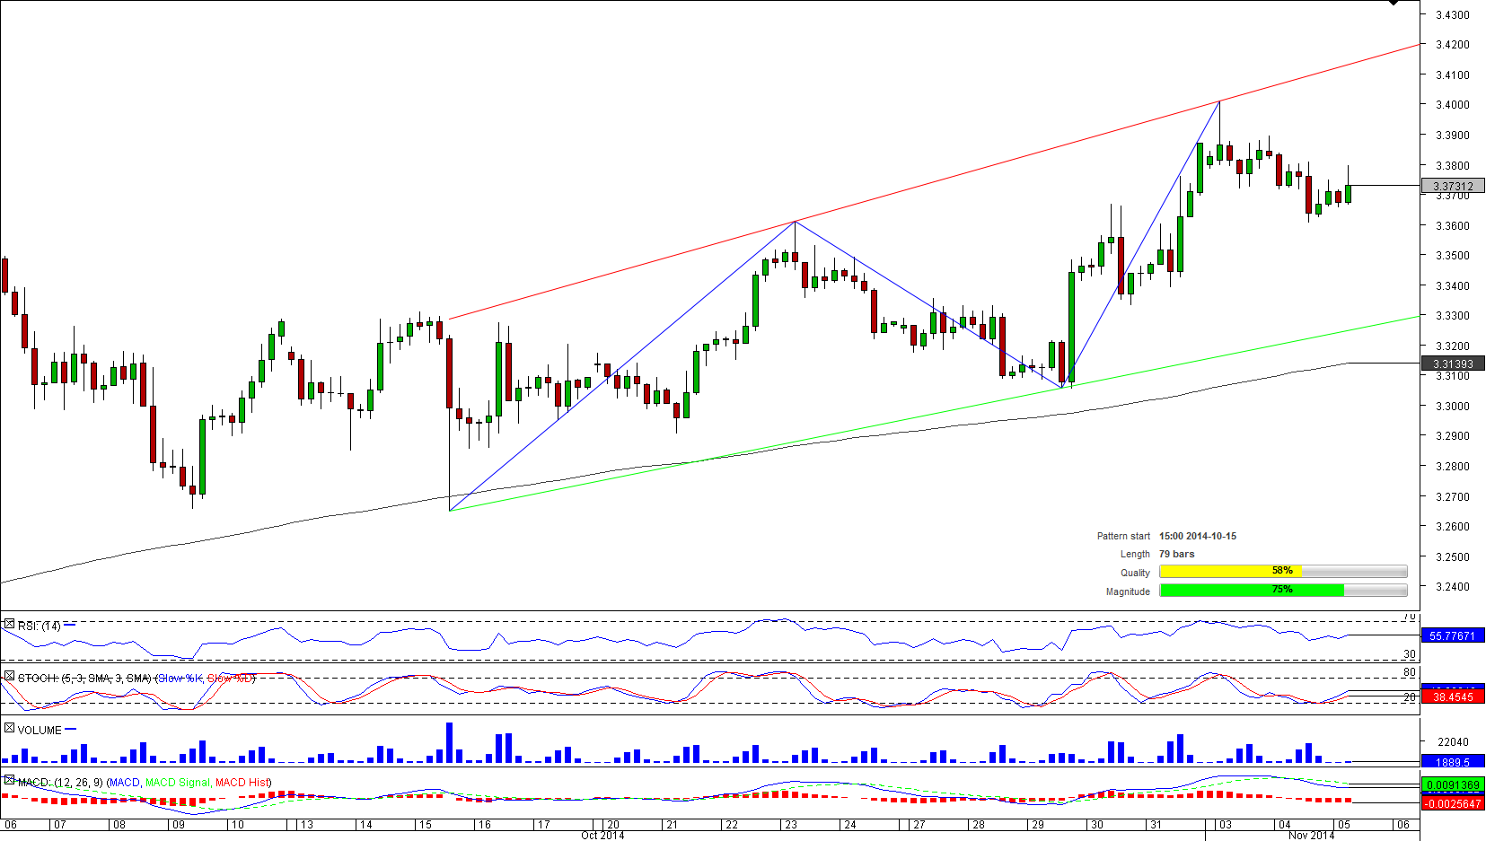1486x841 pixels.
Task: Click the STOCH (5, 3, SMA, 3, SMA) label
Action: point(85,678)
